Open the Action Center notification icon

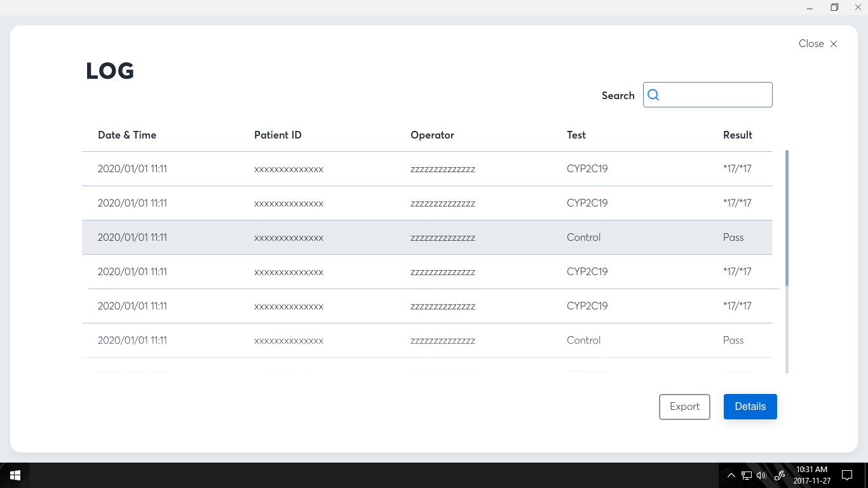[x=846, y=475]
